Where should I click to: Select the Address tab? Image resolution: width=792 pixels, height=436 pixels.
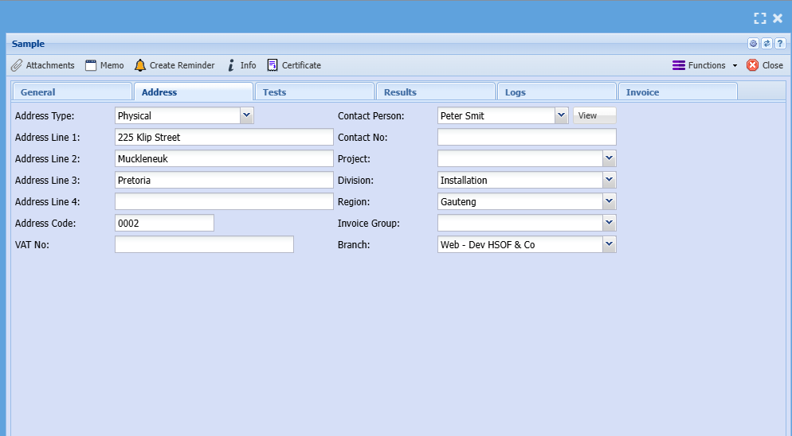coord(194,91)
